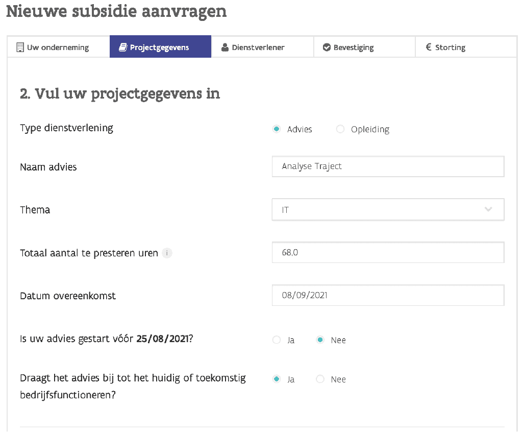This screenshot has width=524, height=432.
Task: Click the checkmark icon on Bevestiging tab
Action: point(327,47)
